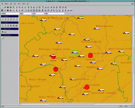The width and height of the screenshot is (135, 108).
Task: Click the Name input field
Action: click(13, 13)
